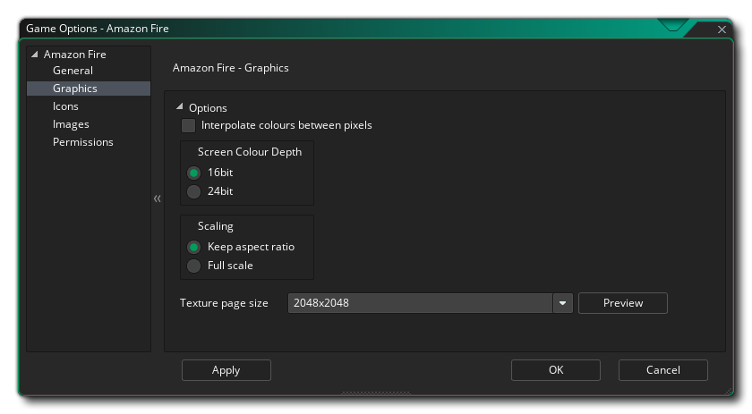The width and height of the screenshot is (752, 414).
Task: Click the Texture page size label
Action: (224, 303)
